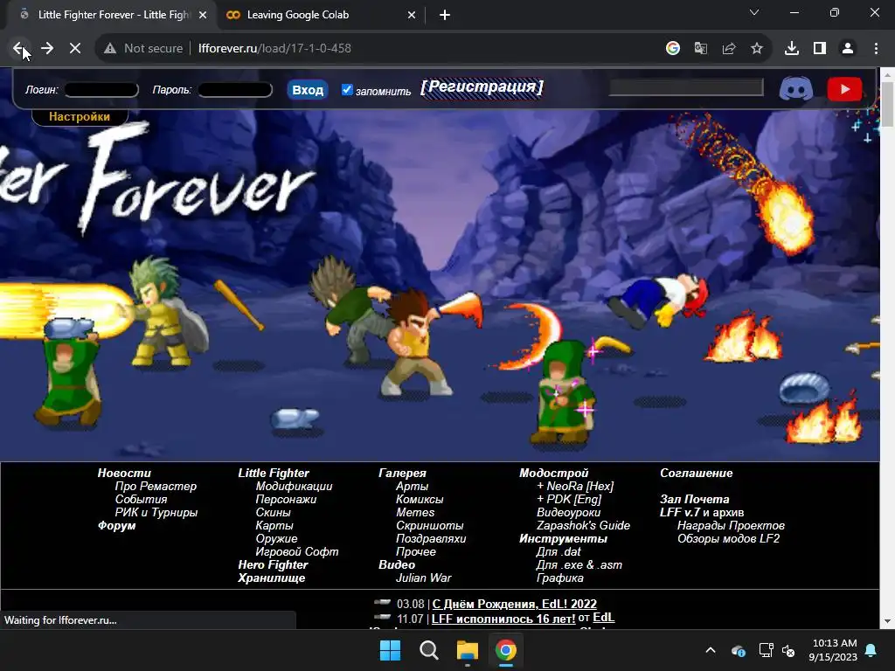Open the Форум menu item
The image size is (895, 671).
(116, 525)
